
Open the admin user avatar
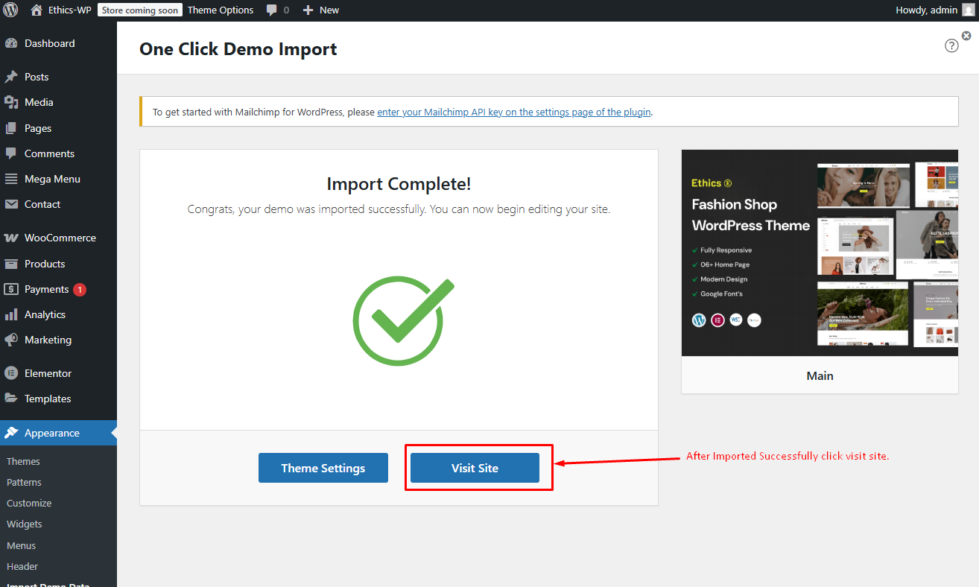coord(968,10)
